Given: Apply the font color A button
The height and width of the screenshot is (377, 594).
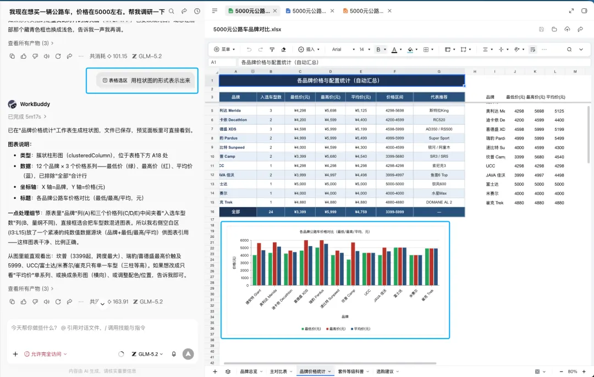Looking at the screenshot, I should click(394, 49).
